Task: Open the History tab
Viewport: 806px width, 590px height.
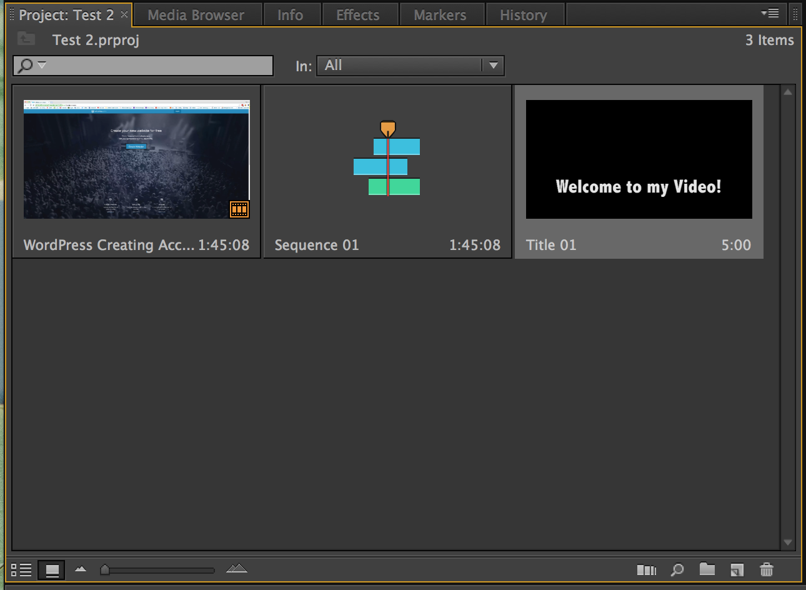Action: point(523,15)
